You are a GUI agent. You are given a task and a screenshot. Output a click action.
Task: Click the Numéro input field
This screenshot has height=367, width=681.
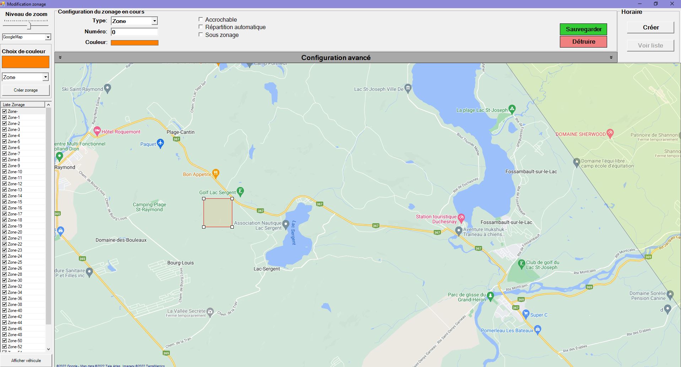click(x=134, y=32)
